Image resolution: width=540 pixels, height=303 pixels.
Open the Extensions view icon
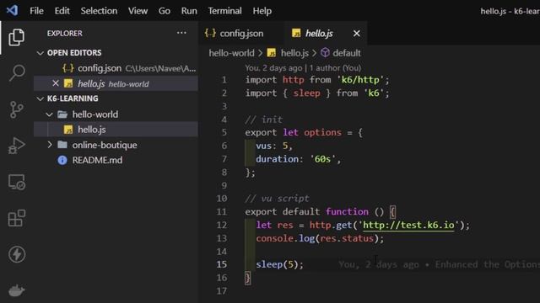click(16, 218)
